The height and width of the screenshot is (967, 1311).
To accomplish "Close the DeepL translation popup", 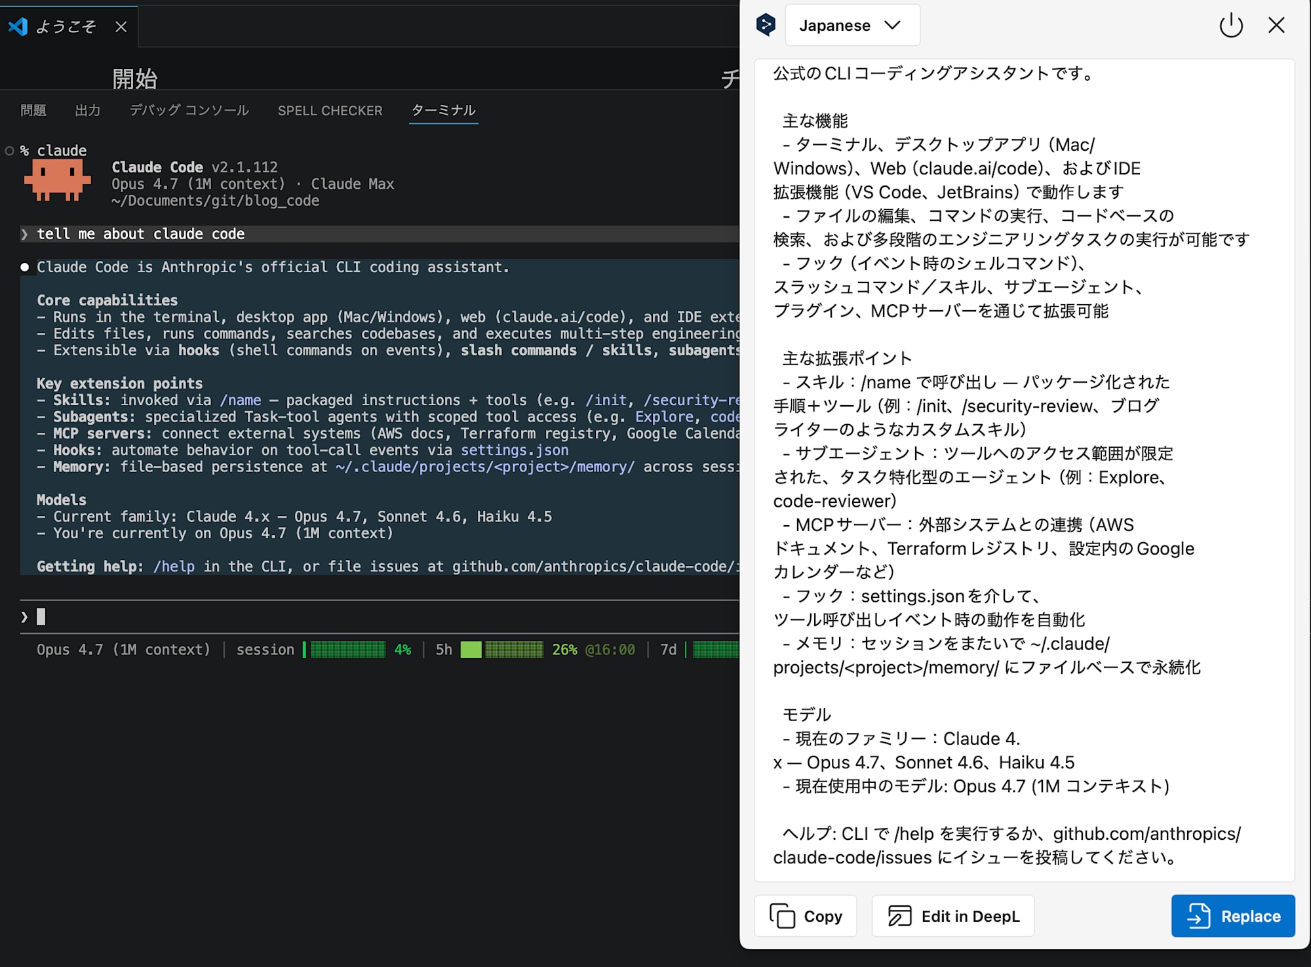I will coord(1276,25).
